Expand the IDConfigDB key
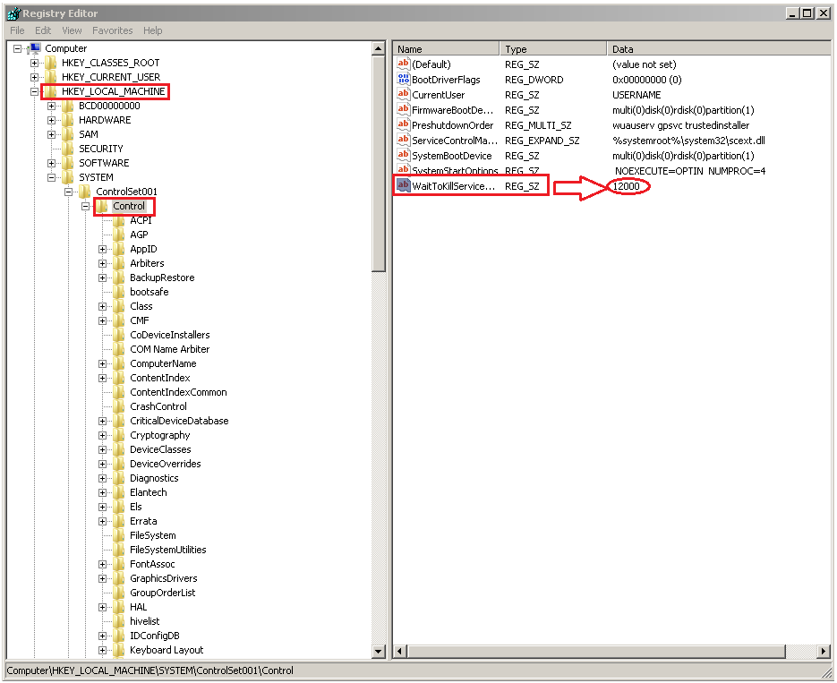837x683 pixels. [102, 636]
